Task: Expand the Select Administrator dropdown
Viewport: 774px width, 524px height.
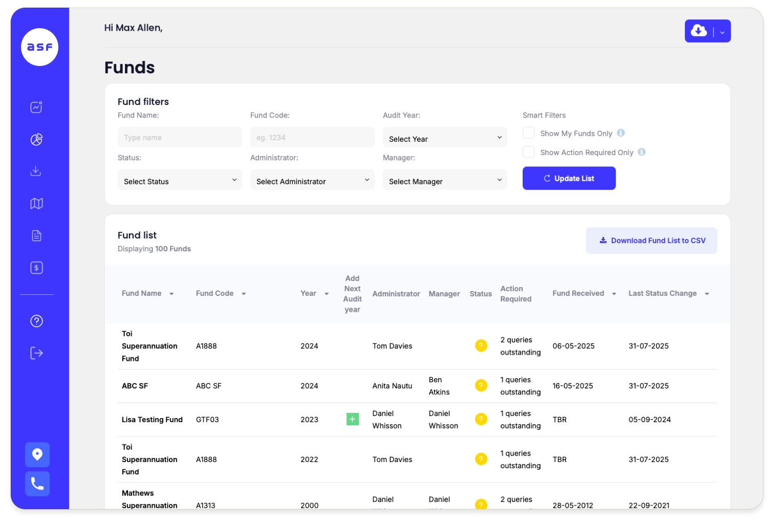Action: pos(312,180)
